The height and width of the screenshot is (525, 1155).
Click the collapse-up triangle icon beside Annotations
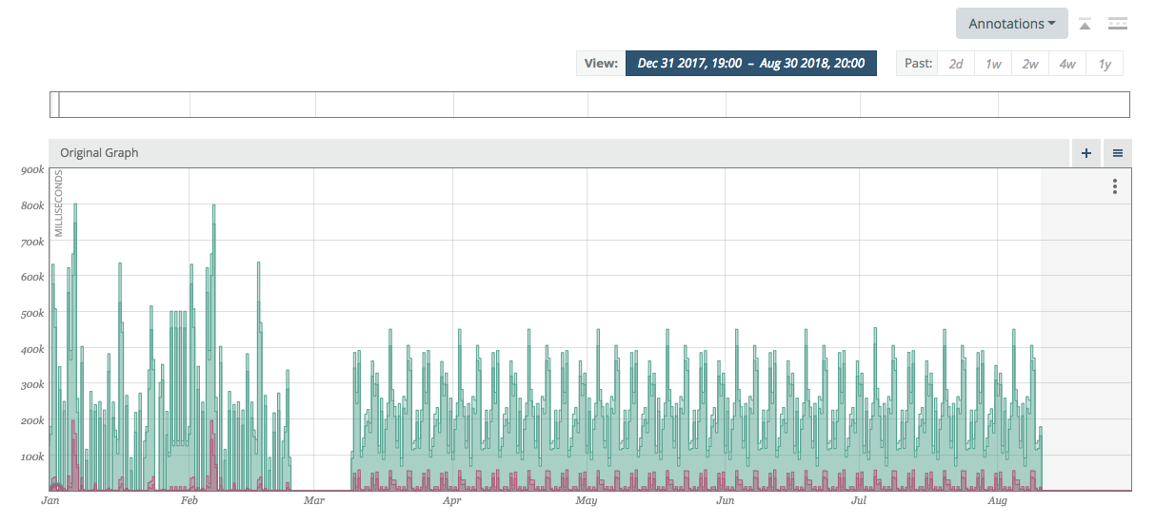[x=1085, y=24]
